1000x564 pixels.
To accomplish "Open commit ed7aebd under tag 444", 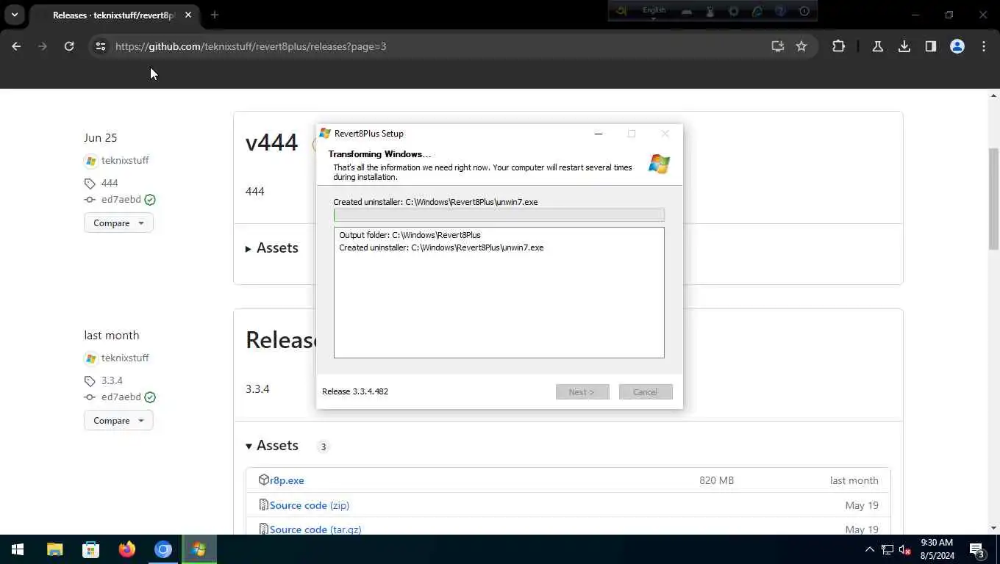I will click(121, 199).
